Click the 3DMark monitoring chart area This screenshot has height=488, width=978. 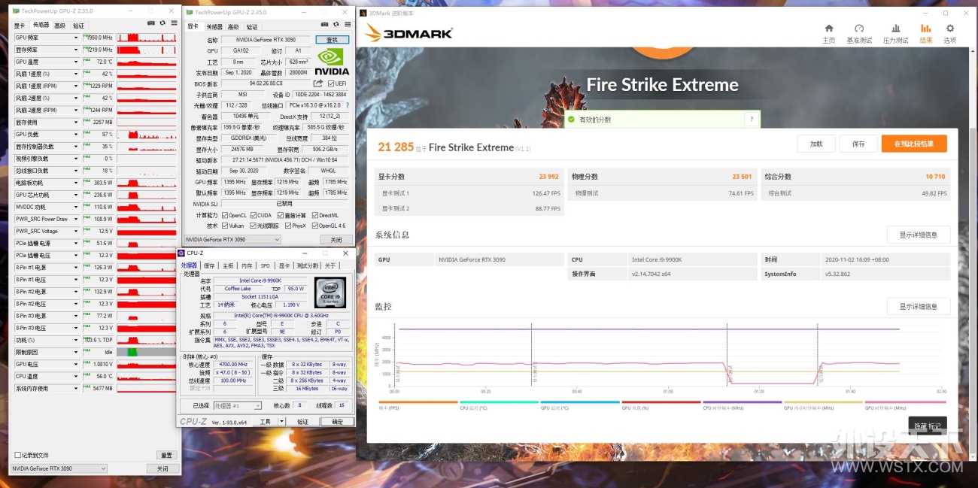668,355
